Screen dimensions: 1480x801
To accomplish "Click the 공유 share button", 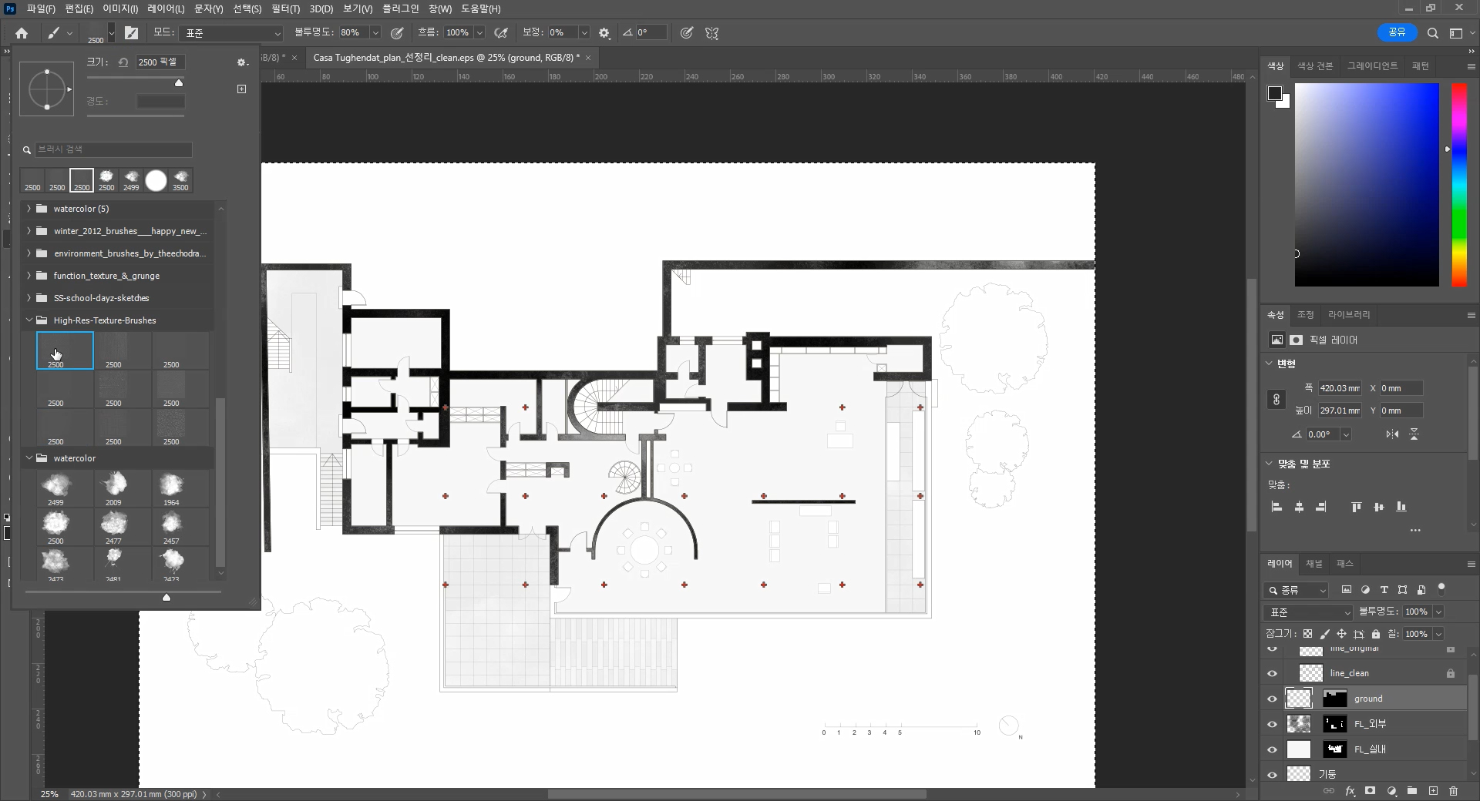I will point(1397,32).
